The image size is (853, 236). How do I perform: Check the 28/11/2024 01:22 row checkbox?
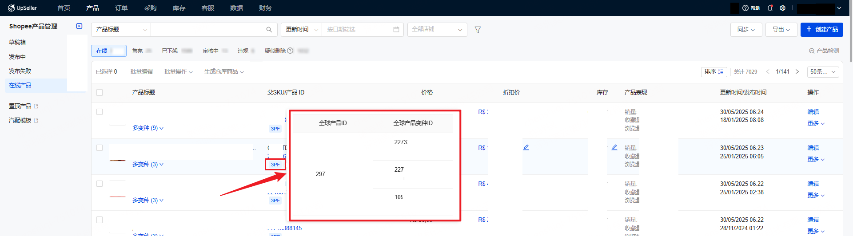pos(100,220)
